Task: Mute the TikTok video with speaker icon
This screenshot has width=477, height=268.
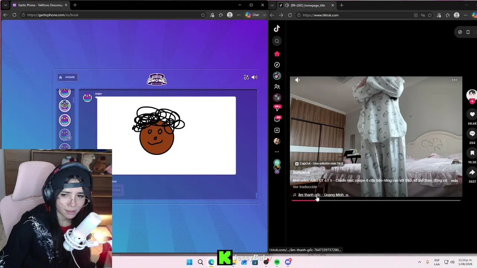Action: [297, 80]
